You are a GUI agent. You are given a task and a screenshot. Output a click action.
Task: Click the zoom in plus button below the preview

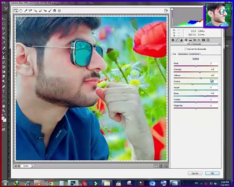coord(19,166)
